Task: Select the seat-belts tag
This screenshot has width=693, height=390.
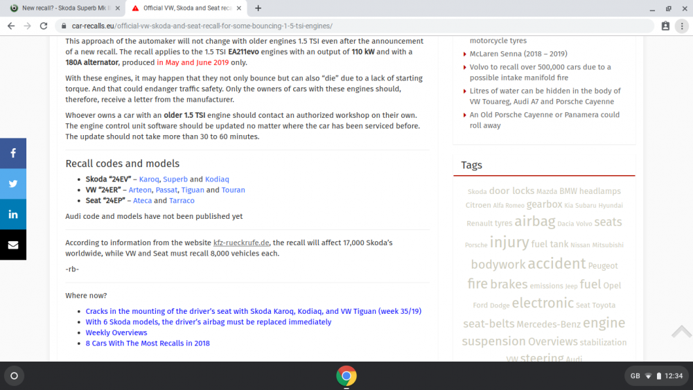Action: pyautogui.click(x=489, y=323)
